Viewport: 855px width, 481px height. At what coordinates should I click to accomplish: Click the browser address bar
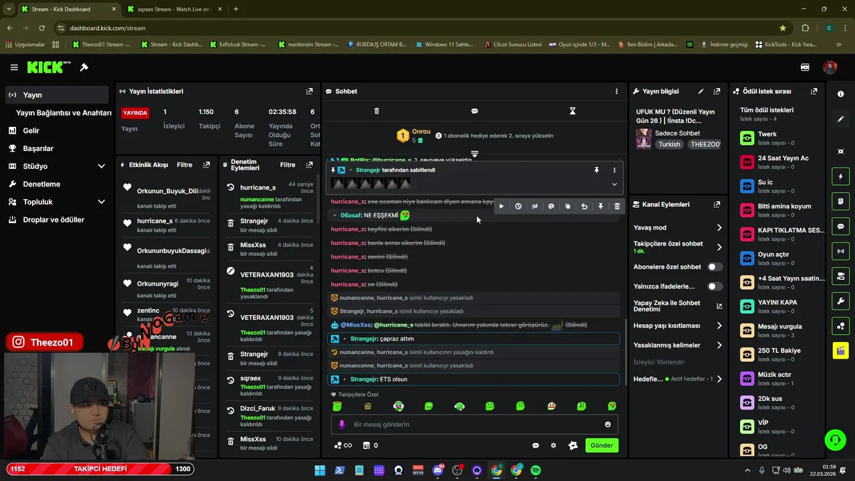pyautogui.click(x=414, y=28)
